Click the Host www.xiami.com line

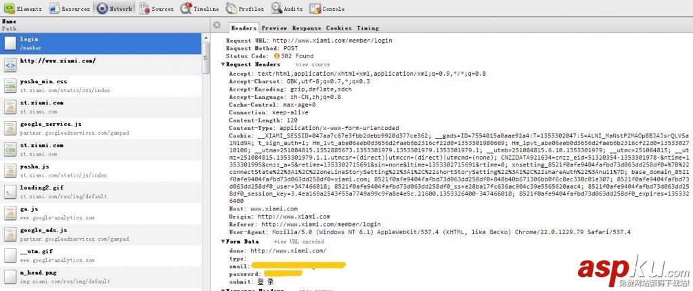coord(263,208)
